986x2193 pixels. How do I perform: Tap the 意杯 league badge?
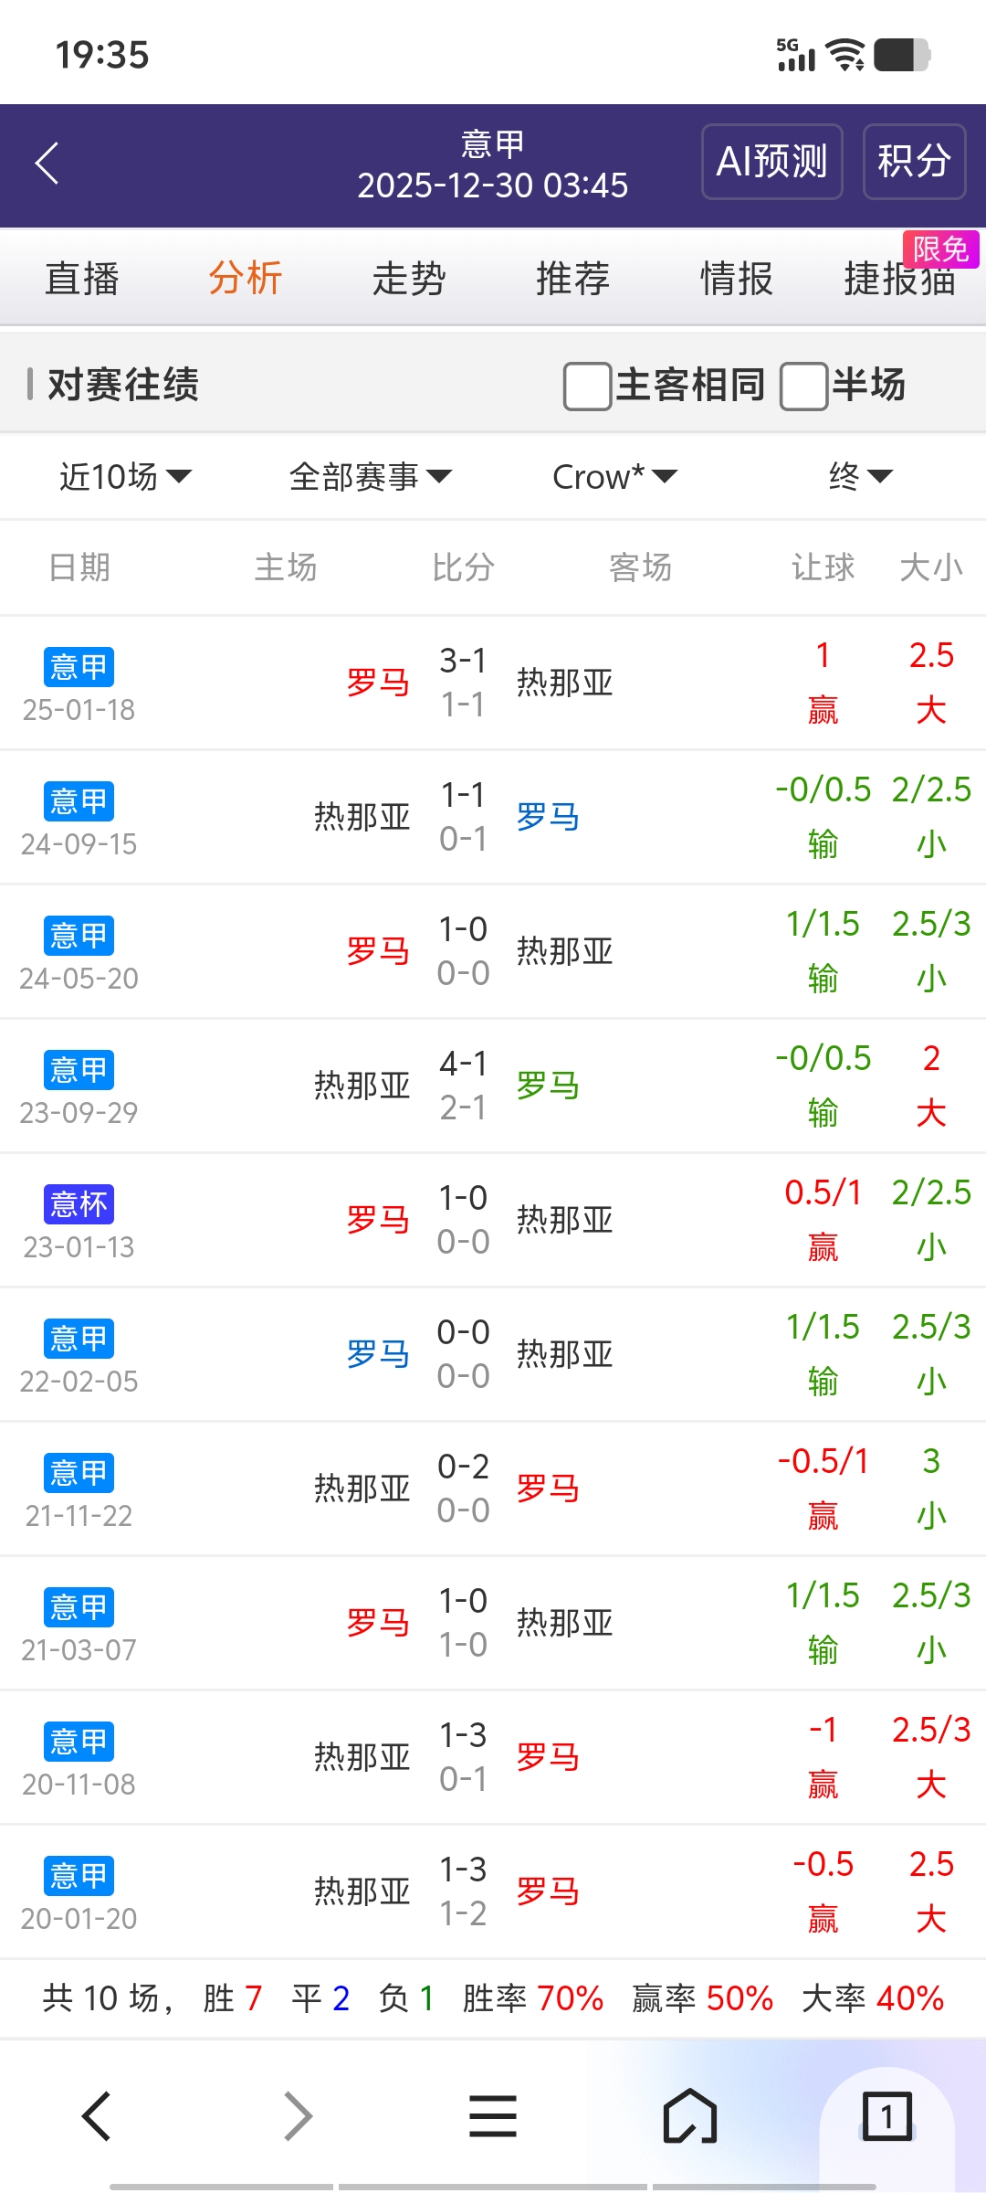tap(79, 1204)
